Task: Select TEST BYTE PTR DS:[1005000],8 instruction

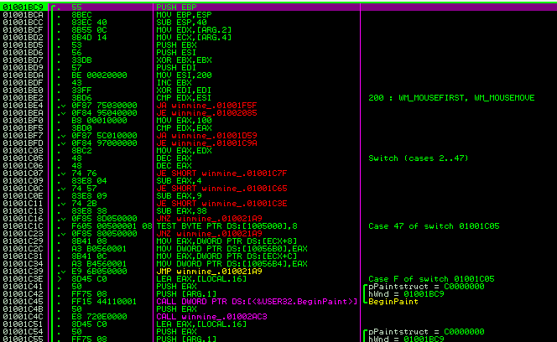Action: [x=226, y=225]
